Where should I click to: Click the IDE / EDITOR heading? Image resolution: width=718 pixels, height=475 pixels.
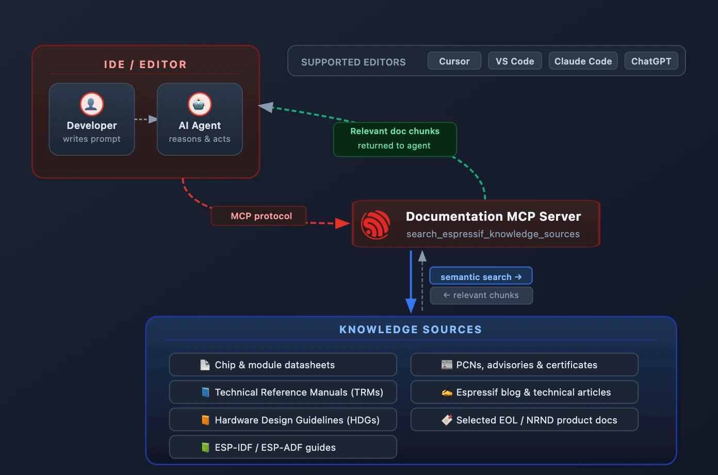[x=145, y=64]
